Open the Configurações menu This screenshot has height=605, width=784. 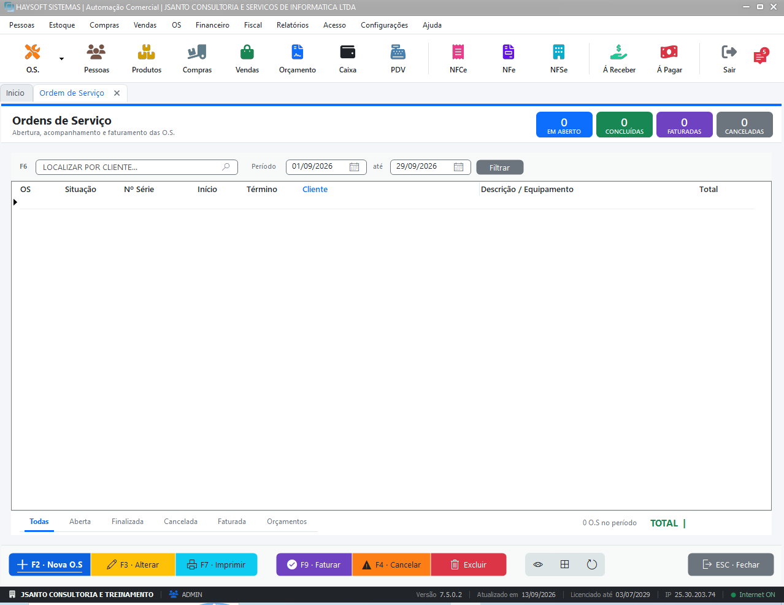(384, 25)
